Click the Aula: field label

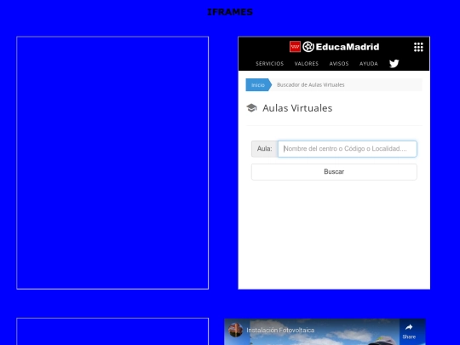[x=264, y=149]
